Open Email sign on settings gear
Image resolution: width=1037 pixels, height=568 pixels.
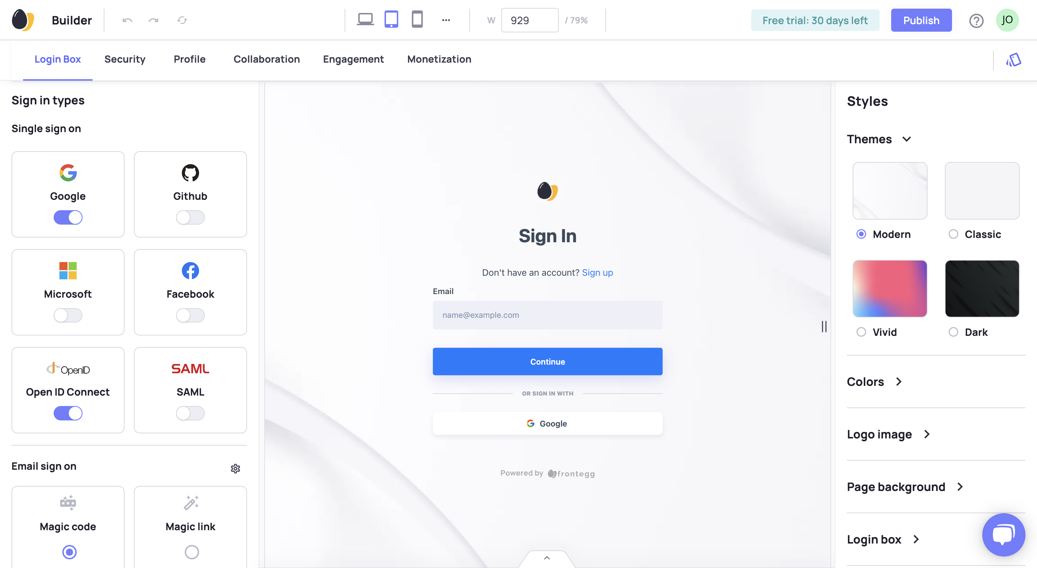pyautogui.click(x=235, y=468)
